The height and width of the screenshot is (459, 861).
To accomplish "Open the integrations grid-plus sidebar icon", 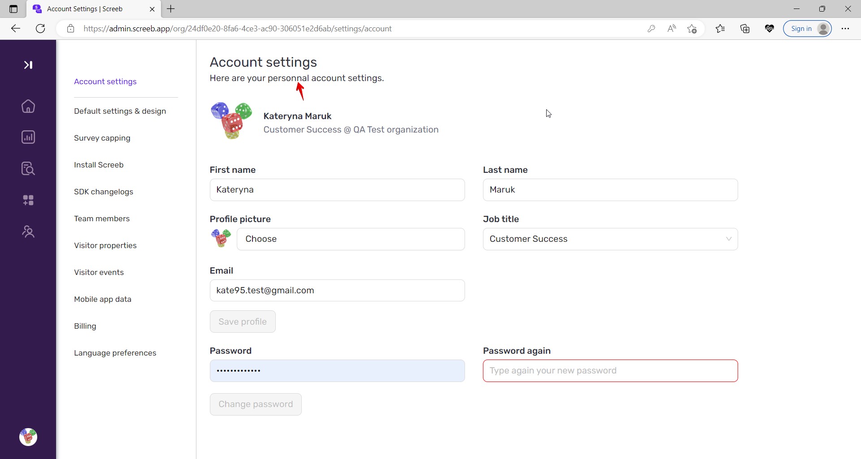I will coord(28,200).
